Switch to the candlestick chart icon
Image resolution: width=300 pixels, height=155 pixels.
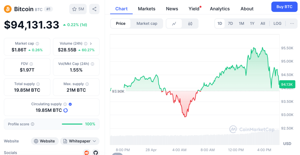[x=190, y=24]
